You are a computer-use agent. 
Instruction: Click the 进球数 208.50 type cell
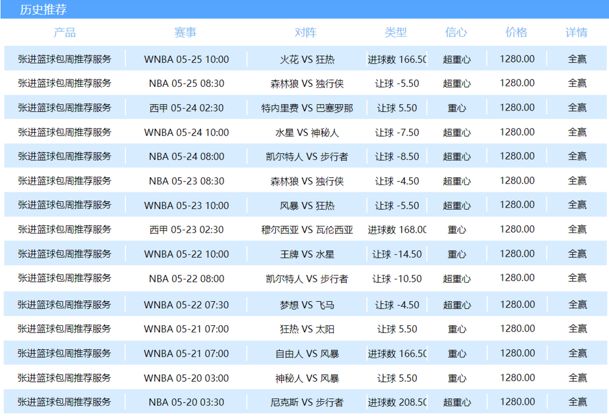(397, 402)
